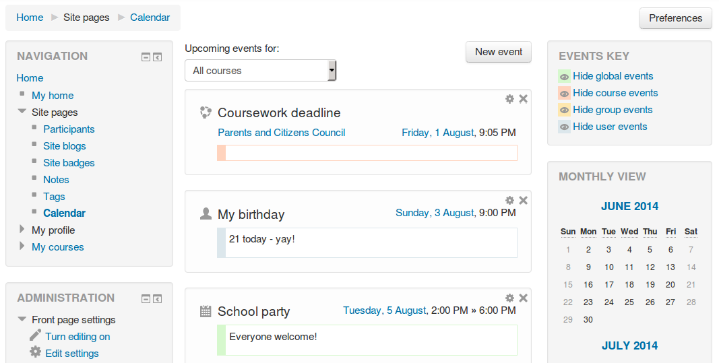Open edit gear for Coursework deadline event
Viewport: 719px width, 363px height.
(x=509, y=99)
